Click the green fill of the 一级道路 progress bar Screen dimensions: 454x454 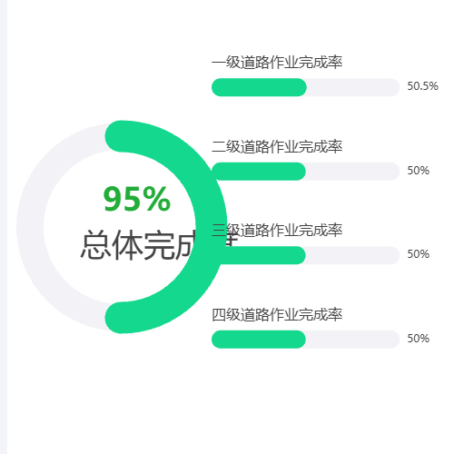click(259, 87)
